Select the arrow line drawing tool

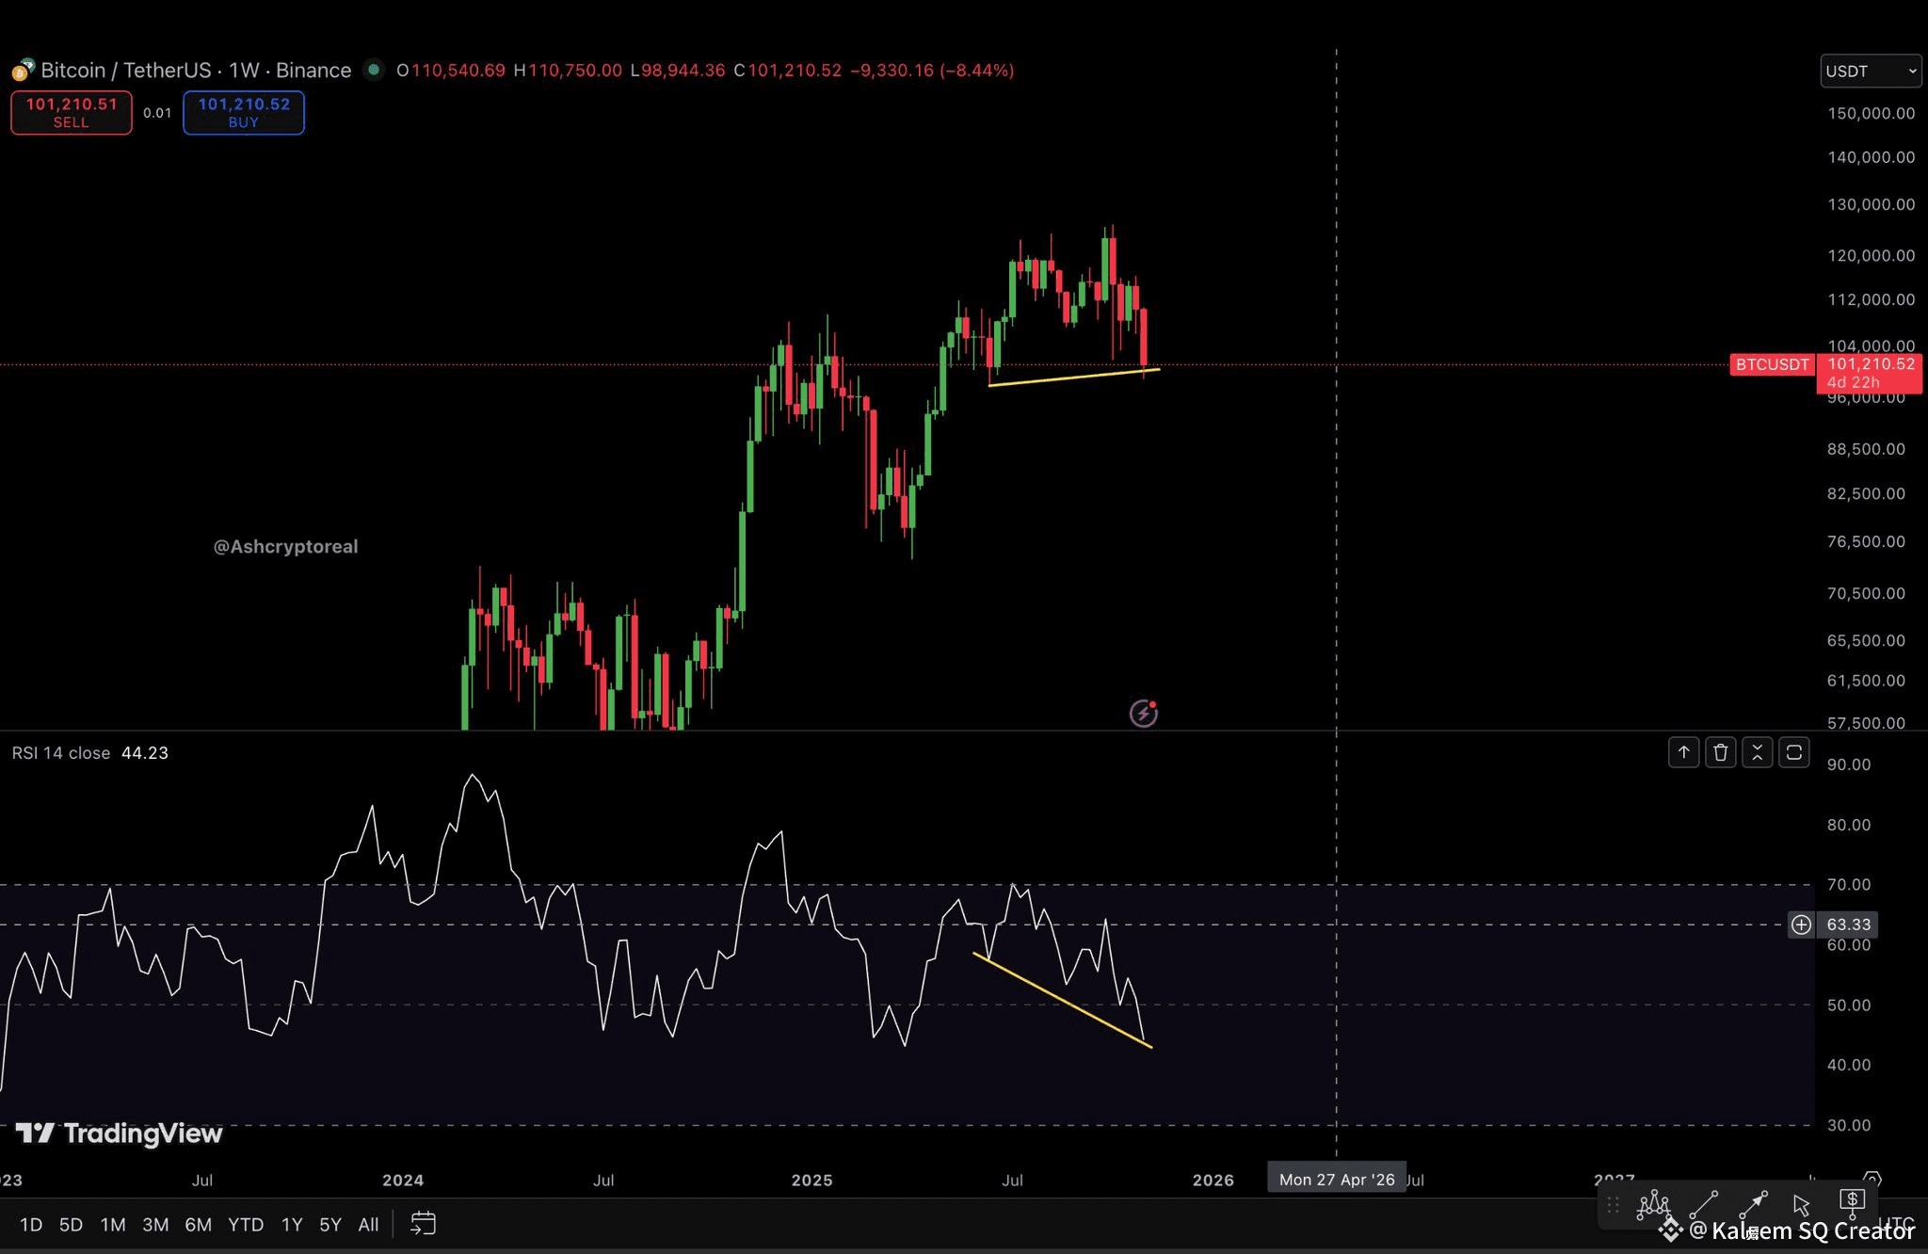[x=1753, y=1203]
